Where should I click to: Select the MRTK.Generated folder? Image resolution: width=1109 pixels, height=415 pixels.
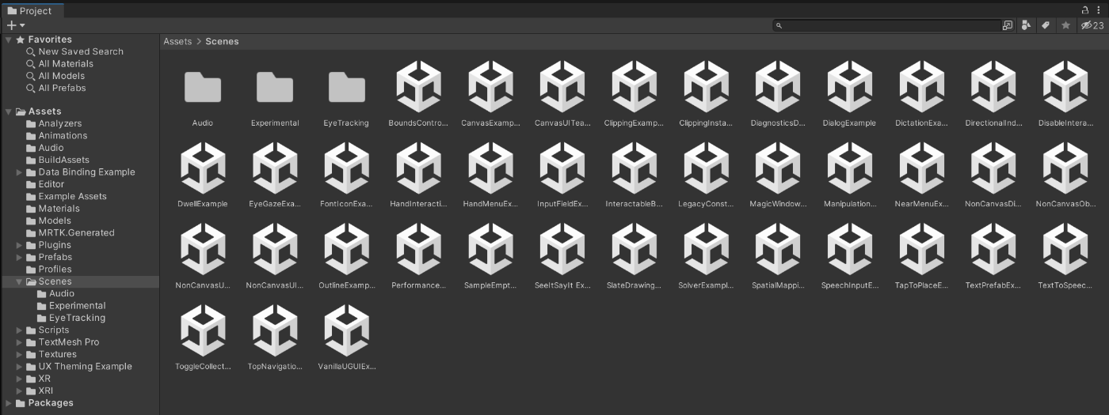[x=76, y=232]
